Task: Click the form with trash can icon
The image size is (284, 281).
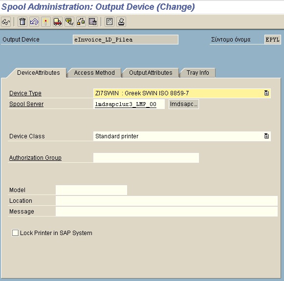Action: point(93,22)
